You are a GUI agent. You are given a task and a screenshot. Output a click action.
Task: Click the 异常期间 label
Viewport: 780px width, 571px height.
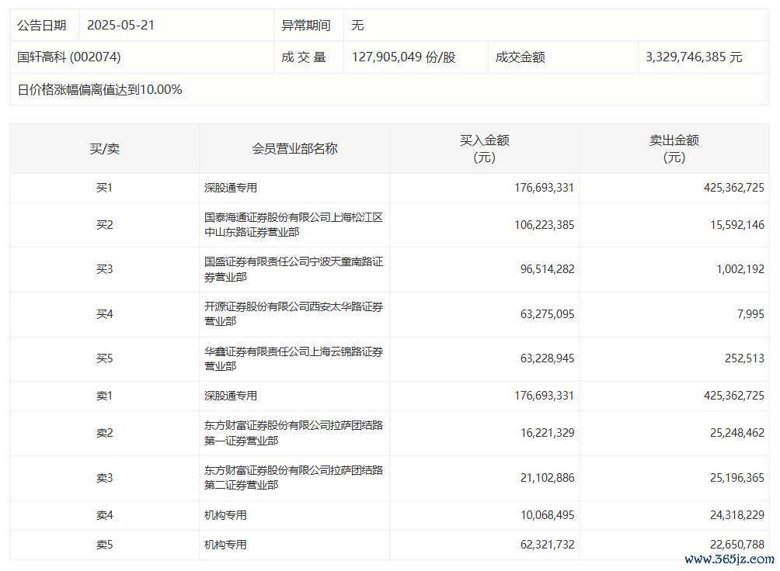[x=306, y=26]
